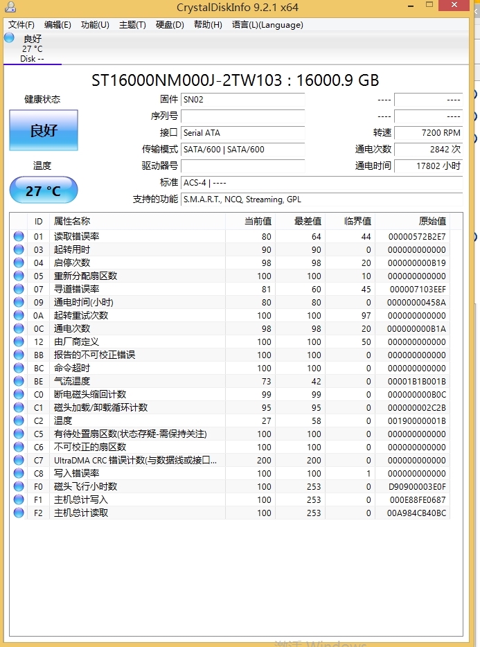
Task: Click the 支持的功能 S.M.A.R.T. field
Action: click(x=321, y=200)
